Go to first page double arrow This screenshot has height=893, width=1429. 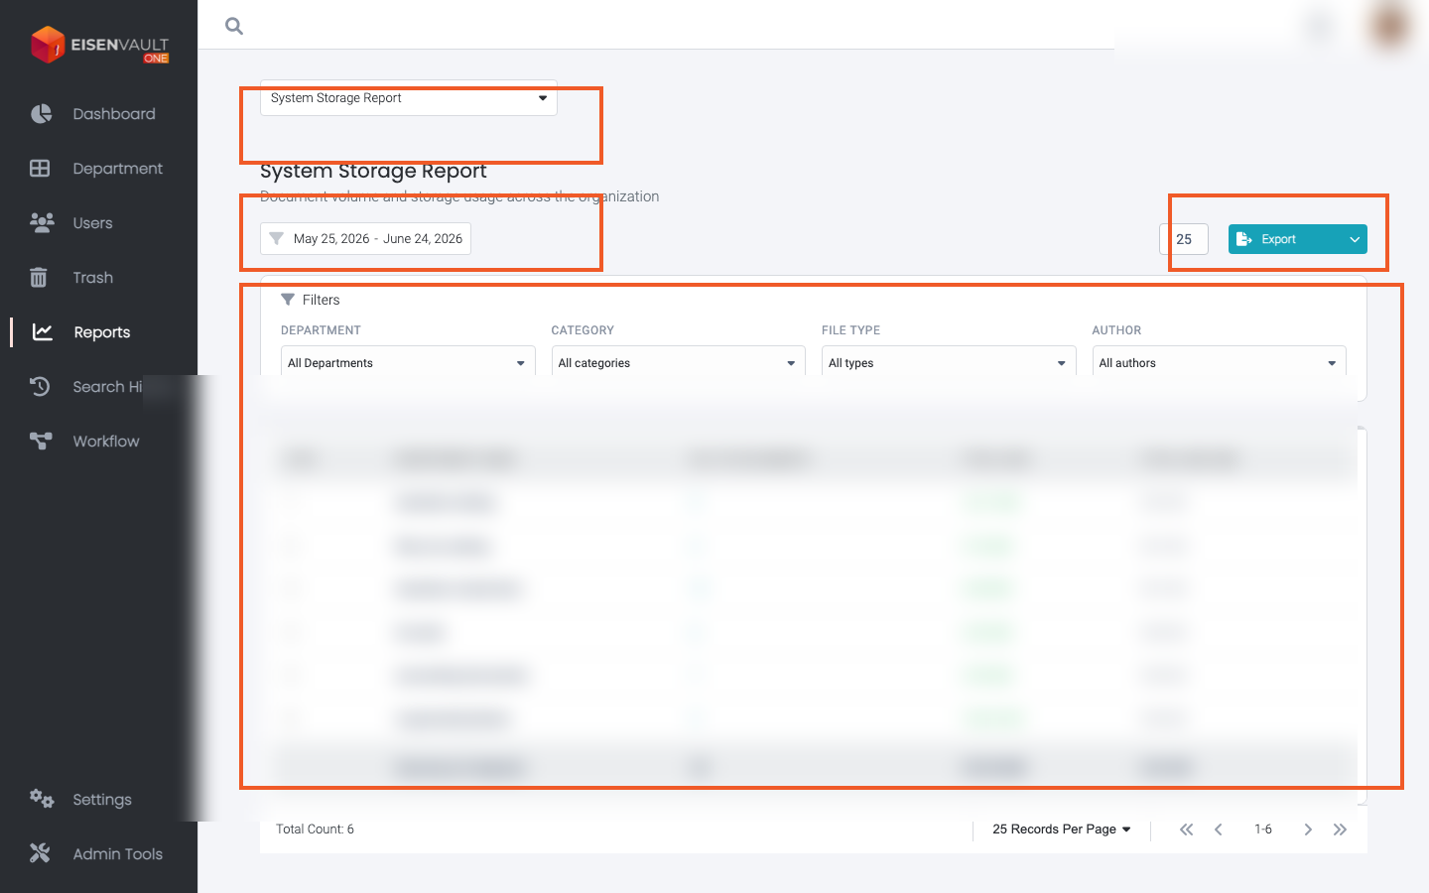(1186, 829)
